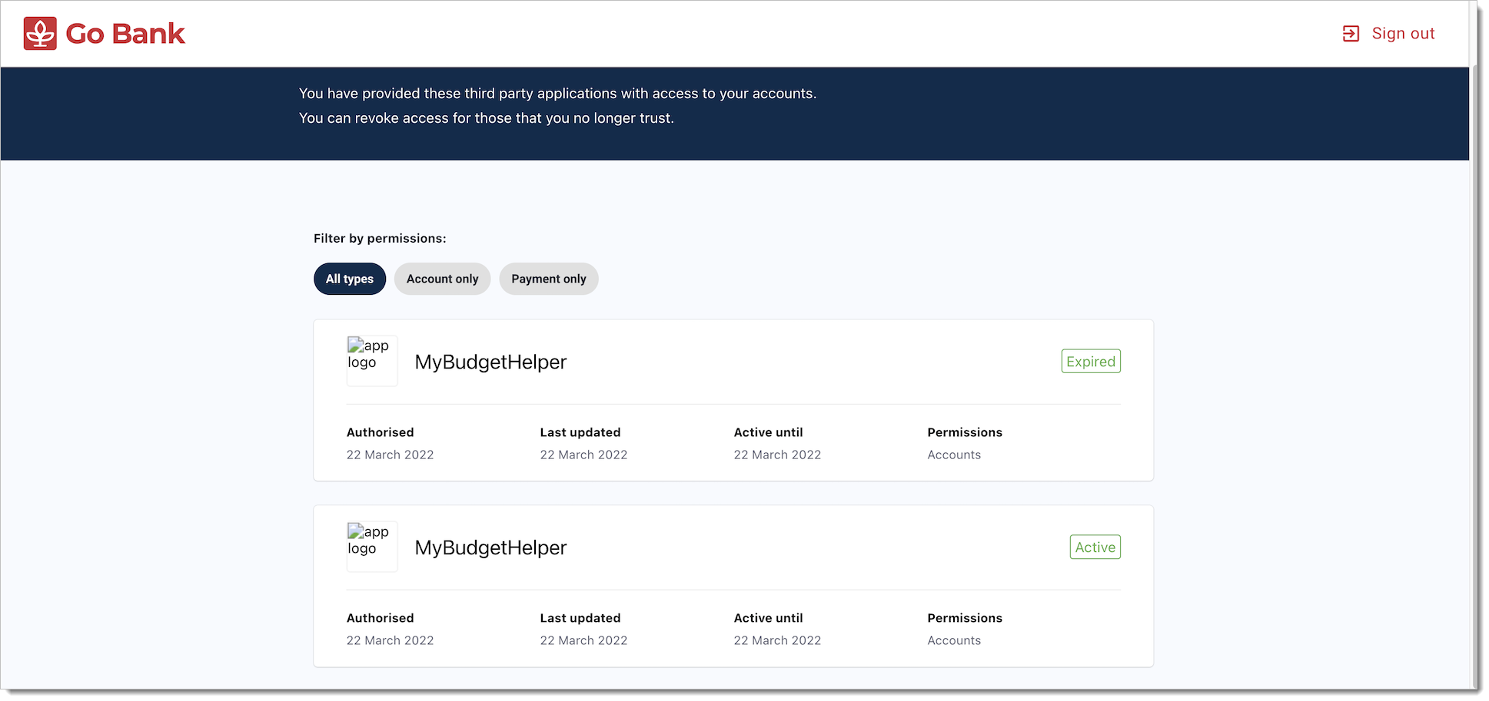Viewport: 1489px width, 701px height.
Task: Filter by Payment only permissions
Action: coord(549,279)
